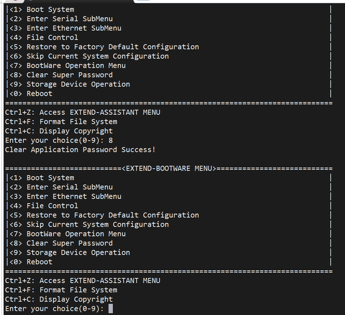Click the bottom 'Ctrl+F: Format File System' line

click(61, 290)
